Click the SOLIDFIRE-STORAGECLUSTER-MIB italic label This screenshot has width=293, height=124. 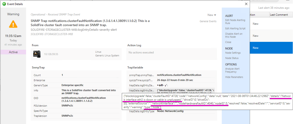(52, 34)
